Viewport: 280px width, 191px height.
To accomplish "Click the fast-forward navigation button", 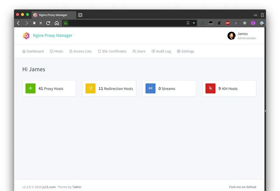I will coord(41,23).
